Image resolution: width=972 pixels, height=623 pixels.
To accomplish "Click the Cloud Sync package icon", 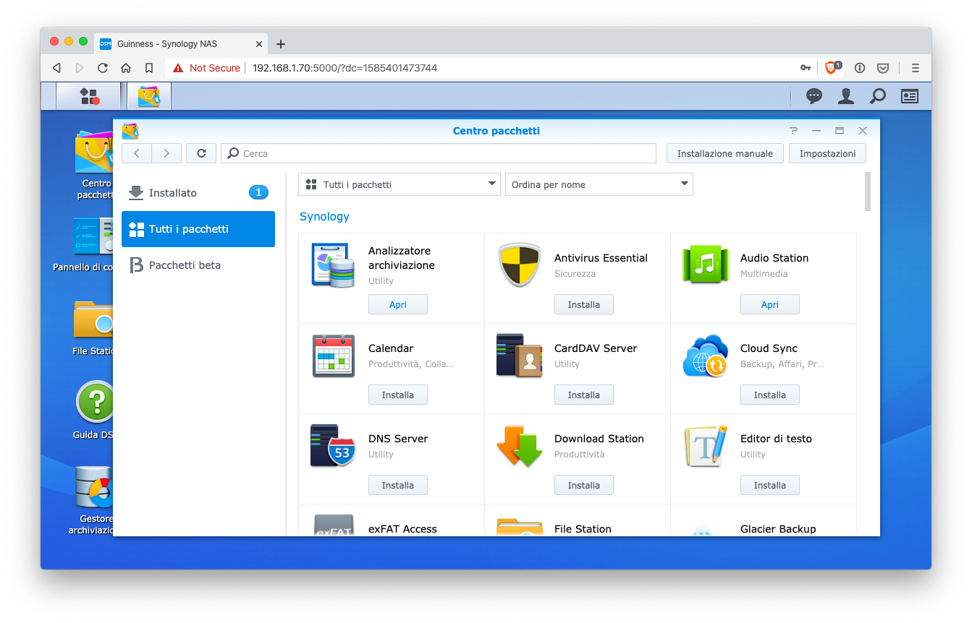I will (x=706, y=356).
